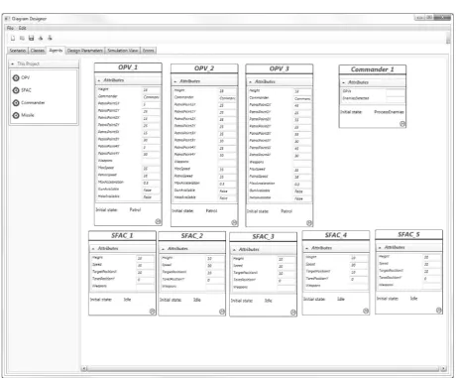
Task: Collapse Attributes section of OPV_2
Action: (175, 81)
